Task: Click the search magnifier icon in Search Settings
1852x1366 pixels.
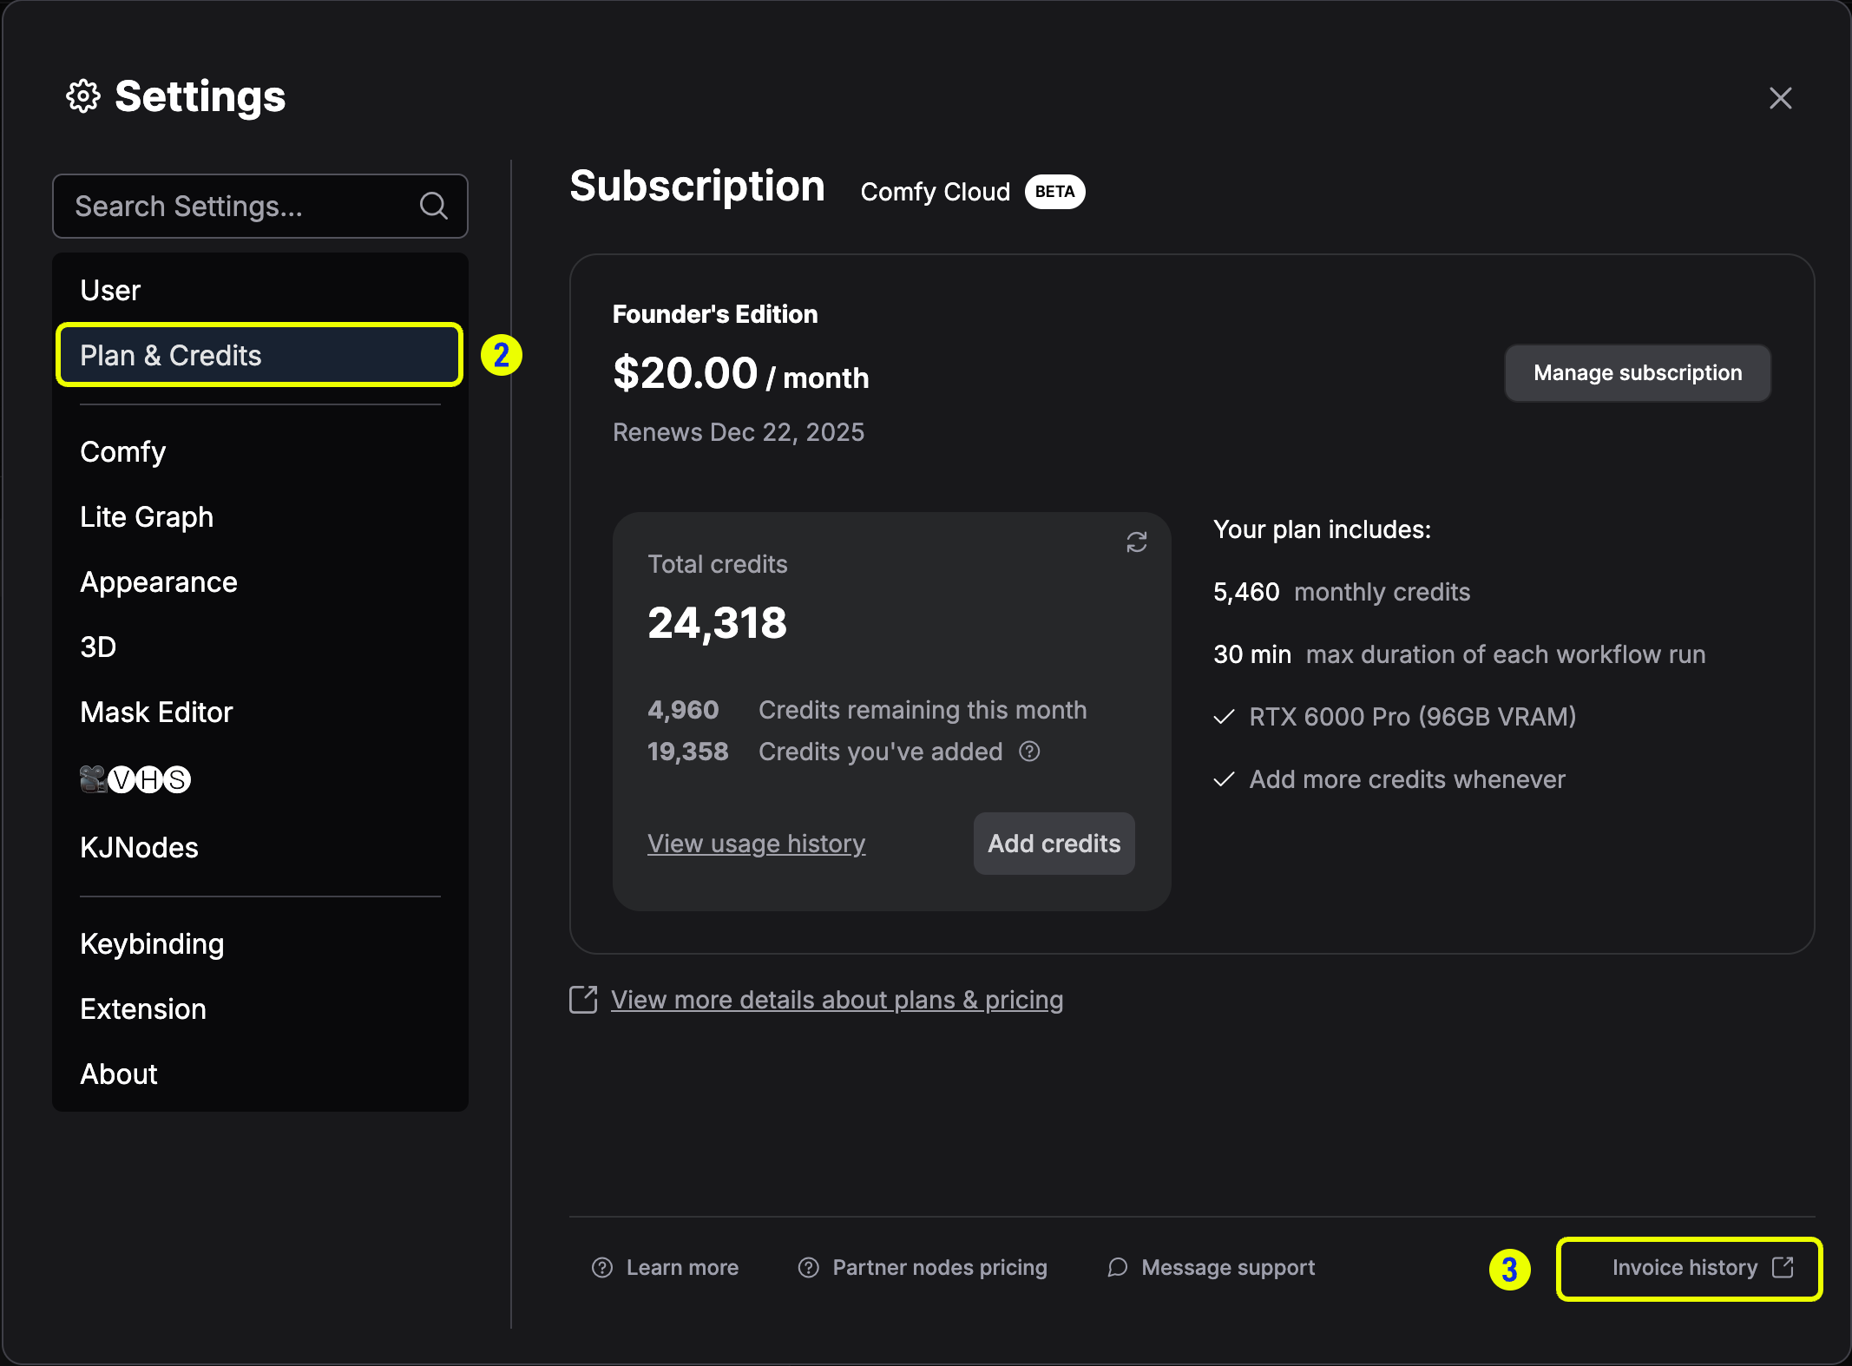Action: point(433,206)
